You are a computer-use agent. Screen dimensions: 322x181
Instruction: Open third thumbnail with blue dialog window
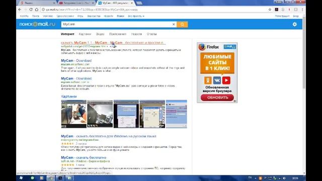(126, 114)
